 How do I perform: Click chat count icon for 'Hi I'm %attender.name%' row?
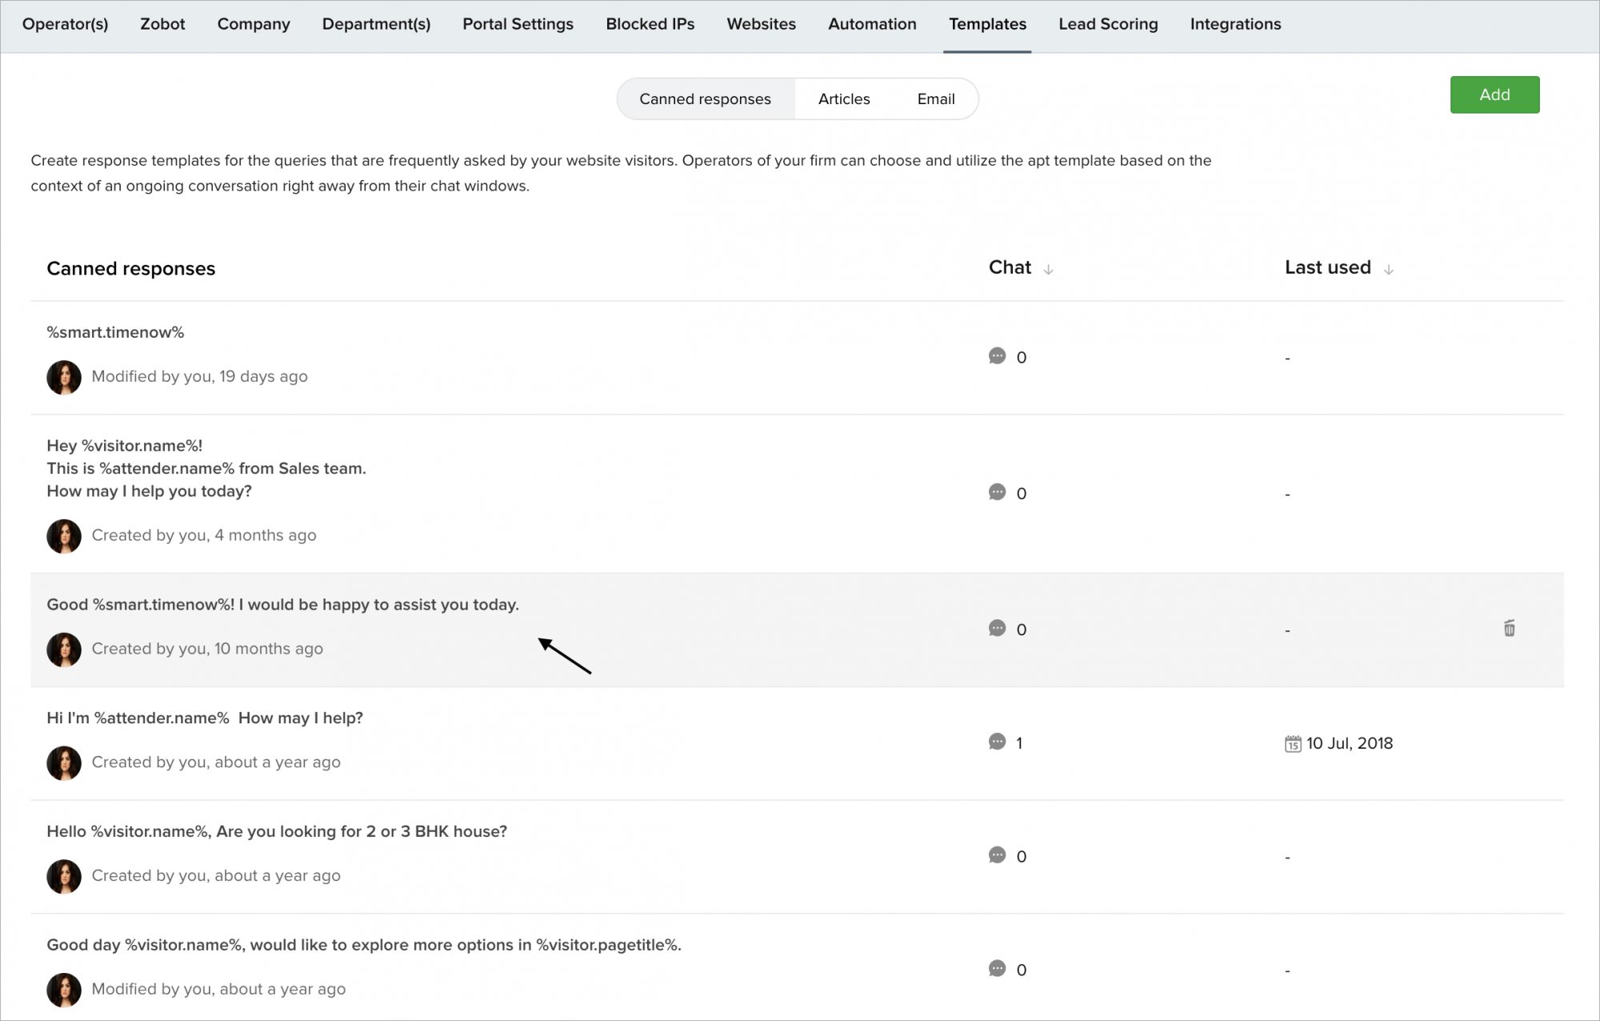[x=997, y=742]
